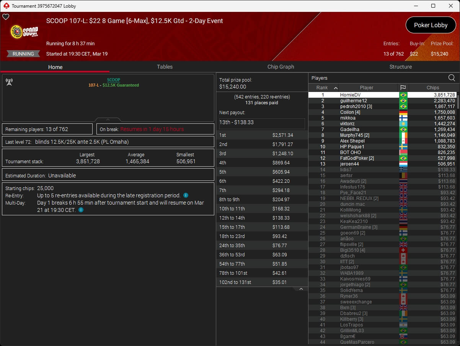
Task: Collapse the payout list using the bottom chevron
Action: (301, 289)
